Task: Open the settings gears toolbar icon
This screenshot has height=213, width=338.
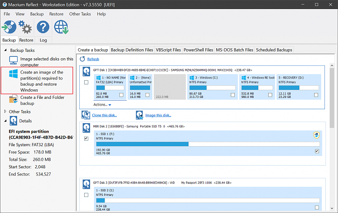Action: pos(25,27)
